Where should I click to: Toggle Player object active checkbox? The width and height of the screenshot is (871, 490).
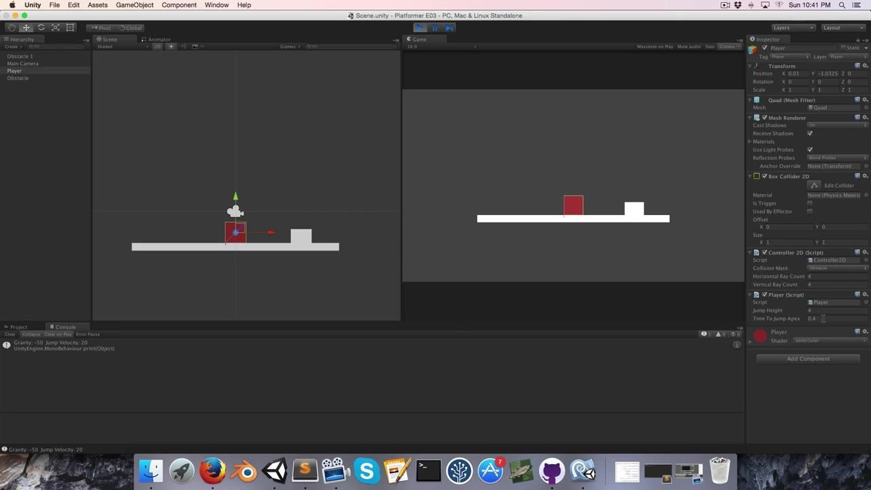(x=765, y=48)
